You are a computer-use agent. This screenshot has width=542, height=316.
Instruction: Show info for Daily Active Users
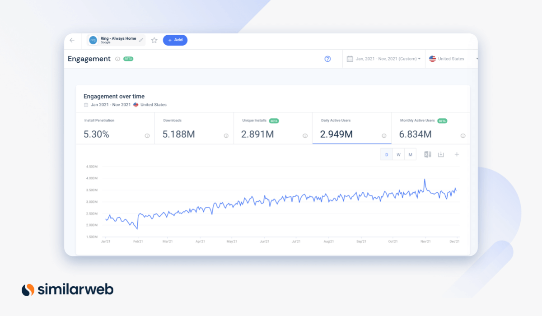point(384,136)
